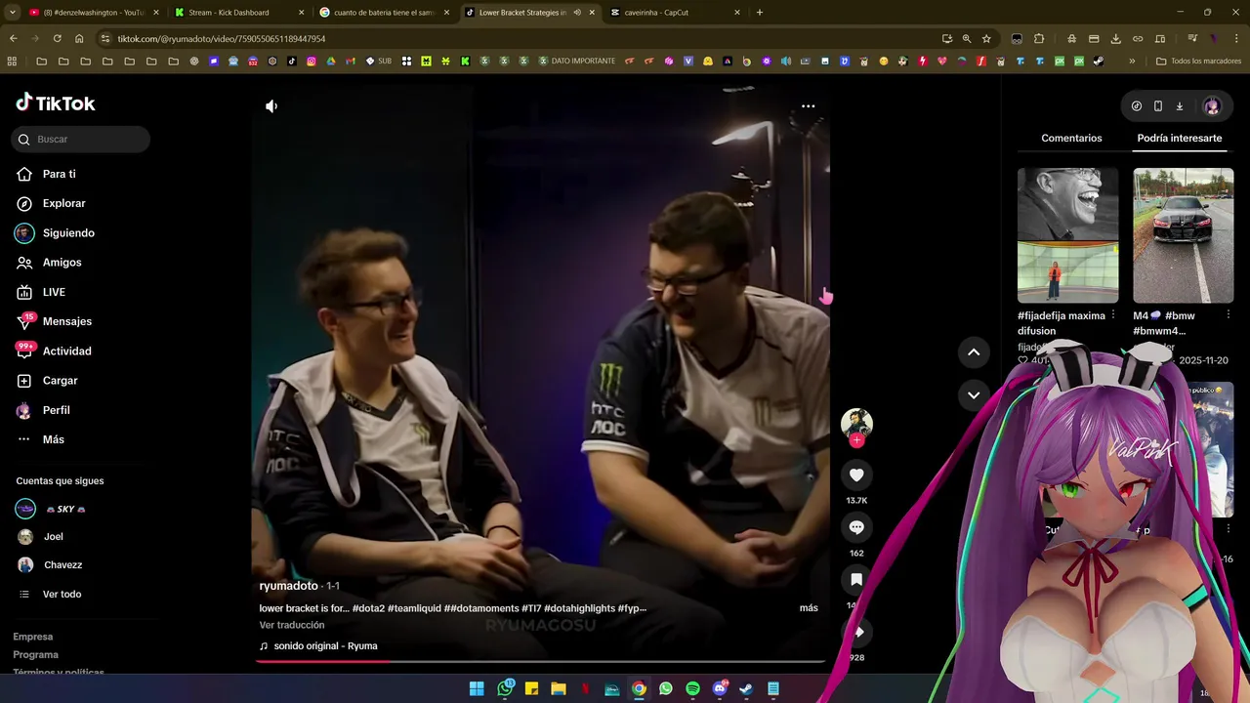Open File Explorer from taskbar
The width and height of the screenshot is (1250, 703).
(x=559, y=688)
